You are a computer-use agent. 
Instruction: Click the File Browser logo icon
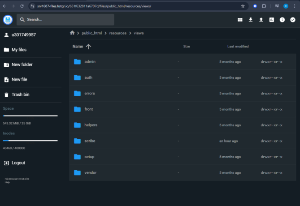point(8,20)
